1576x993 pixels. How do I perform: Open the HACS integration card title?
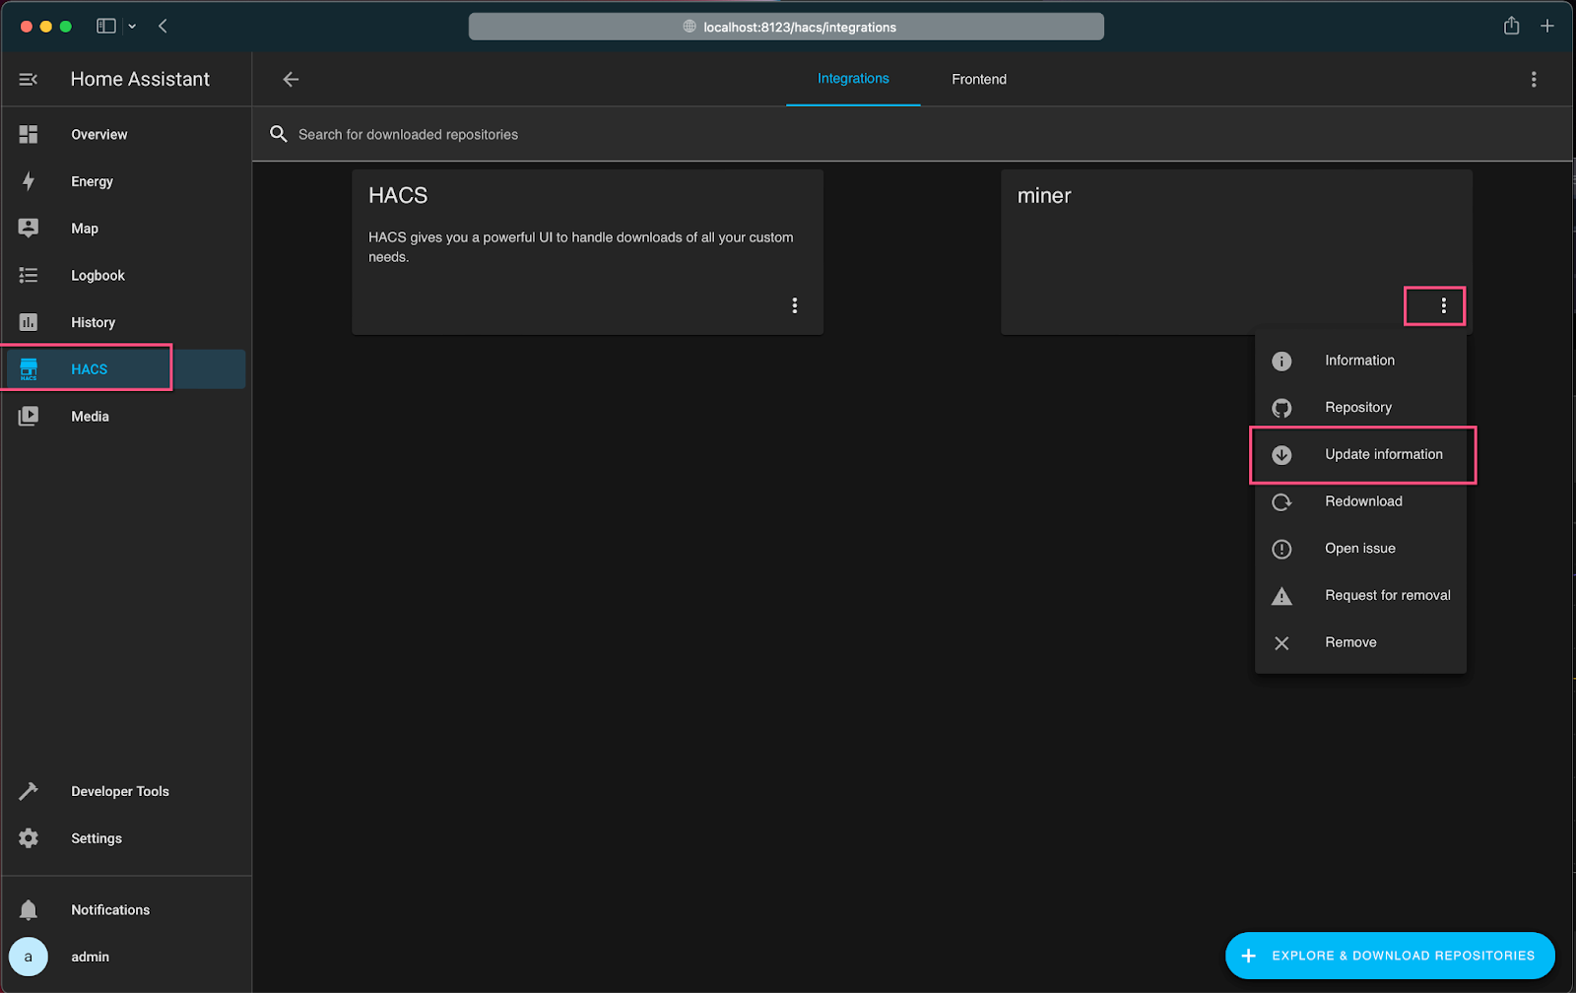(398, 195)
